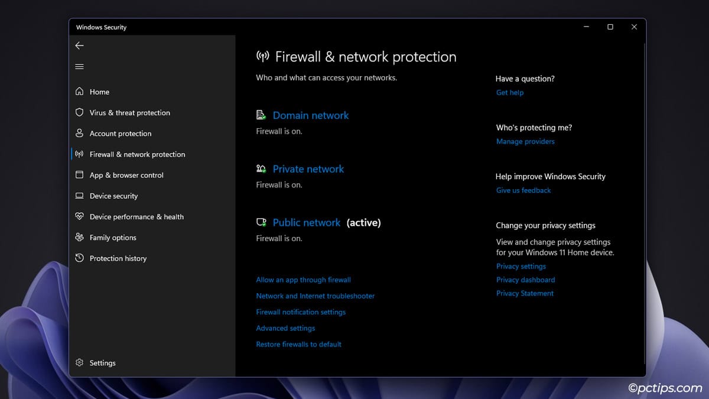709x399 pixels.
Task: Open Privacy dashboard link
Action: point(525,280)
